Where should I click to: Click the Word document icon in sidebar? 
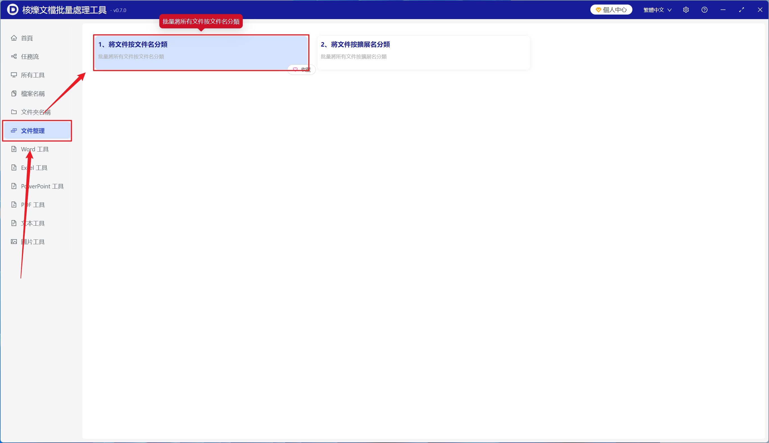point(14,149)
